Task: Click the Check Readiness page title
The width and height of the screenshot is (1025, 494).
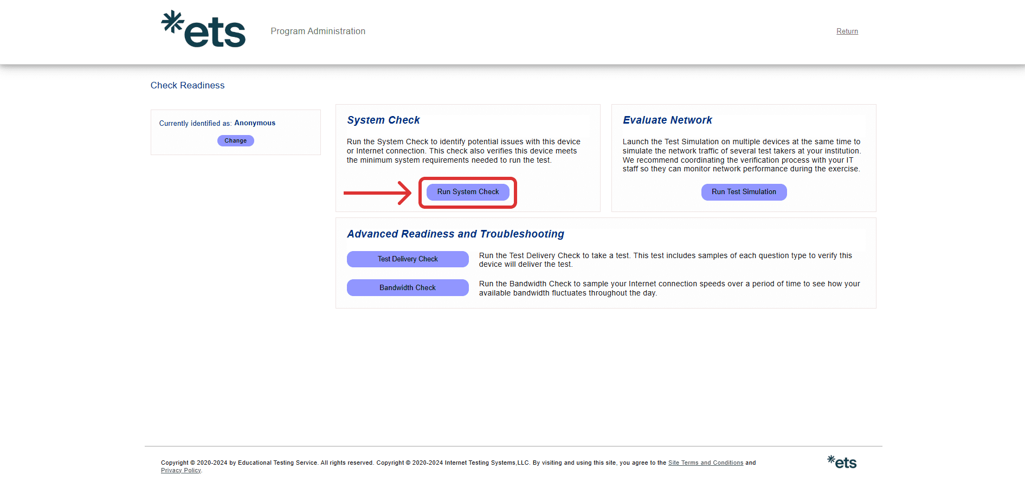Action: (x=188, y=86)
